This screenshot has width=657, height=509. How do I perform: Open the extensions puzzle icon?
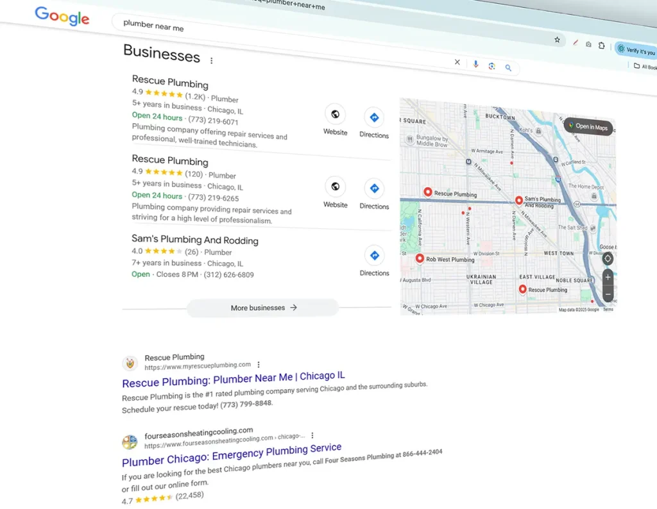[x=601, y=46]
